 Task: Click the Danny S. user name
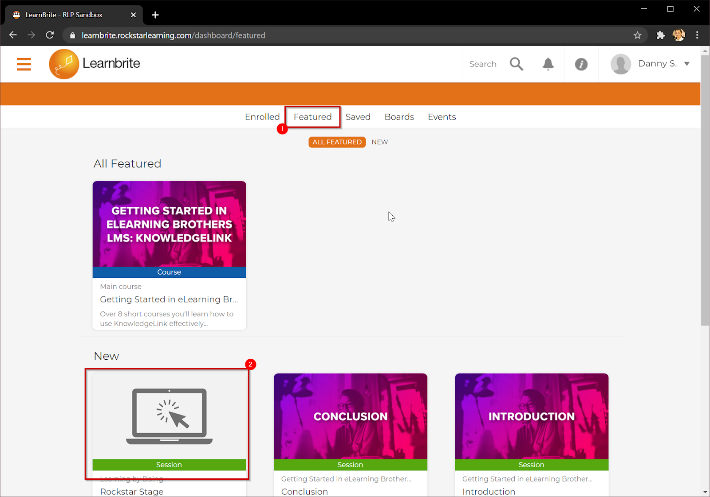pyautogui.click(x=657, y=64)
